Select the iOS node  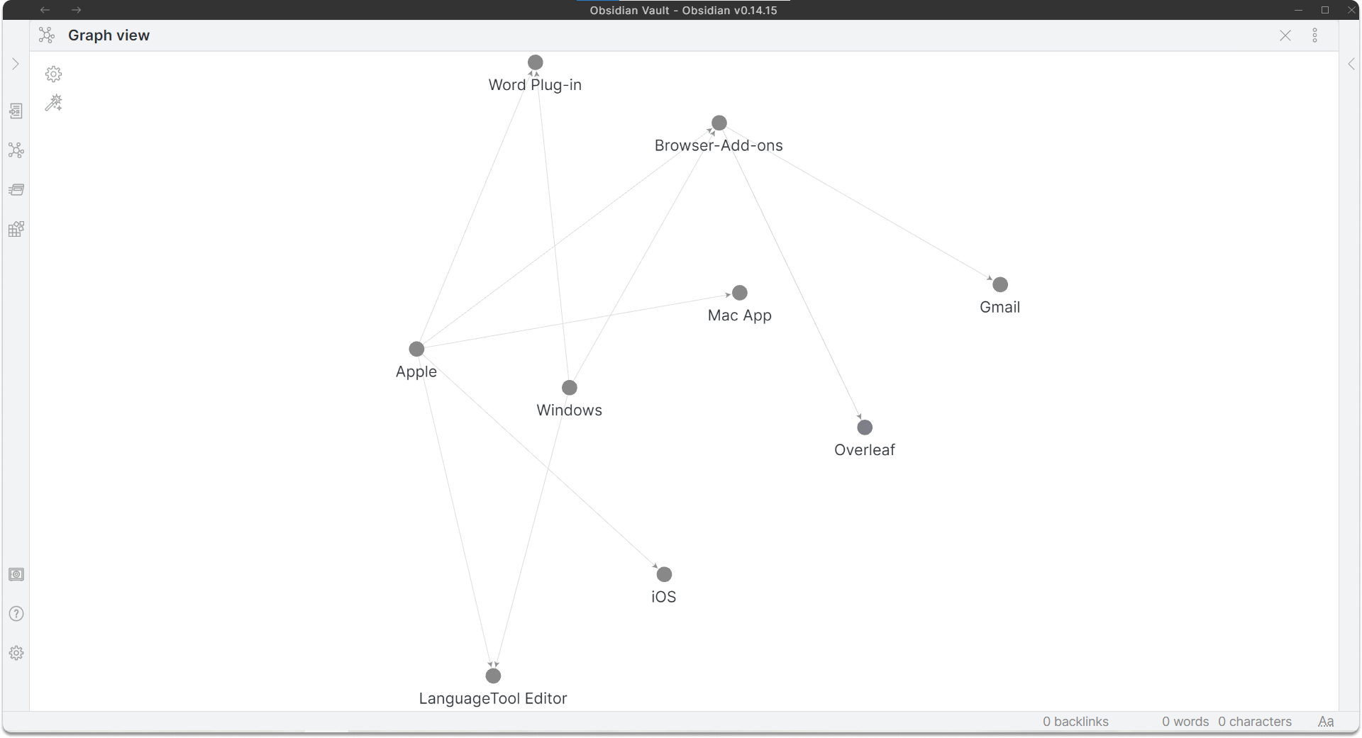[664, 574]
